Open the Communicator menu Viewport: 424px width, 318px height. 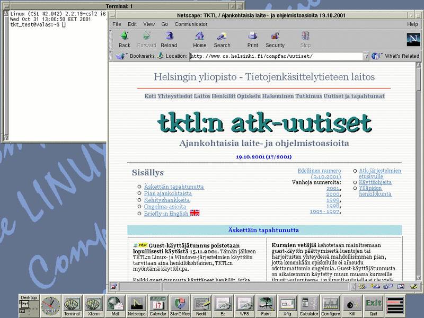191,24
